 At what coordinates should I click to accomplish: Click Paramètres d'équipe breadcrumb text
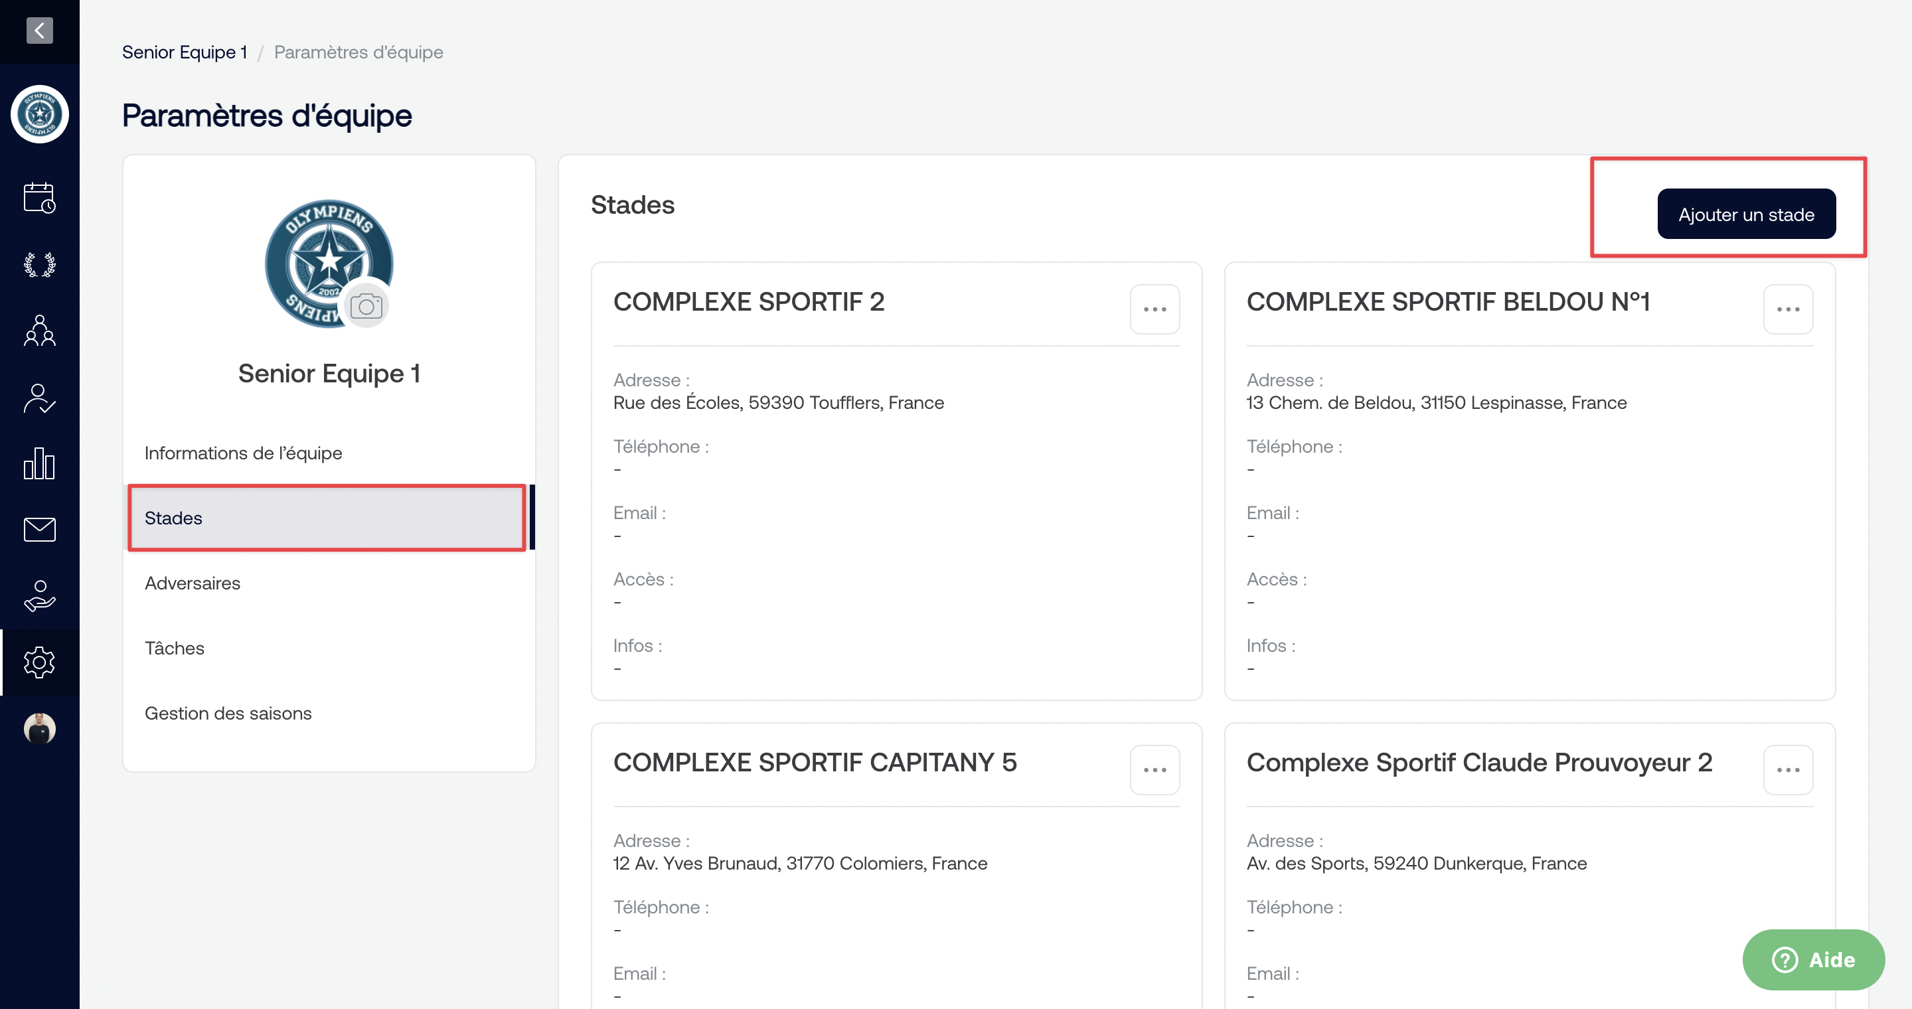[358, 52]
